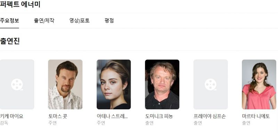Open 도미니크 피뇽 profile photo
The width and height of the screenshot is (278, 133).
point(162,84)
